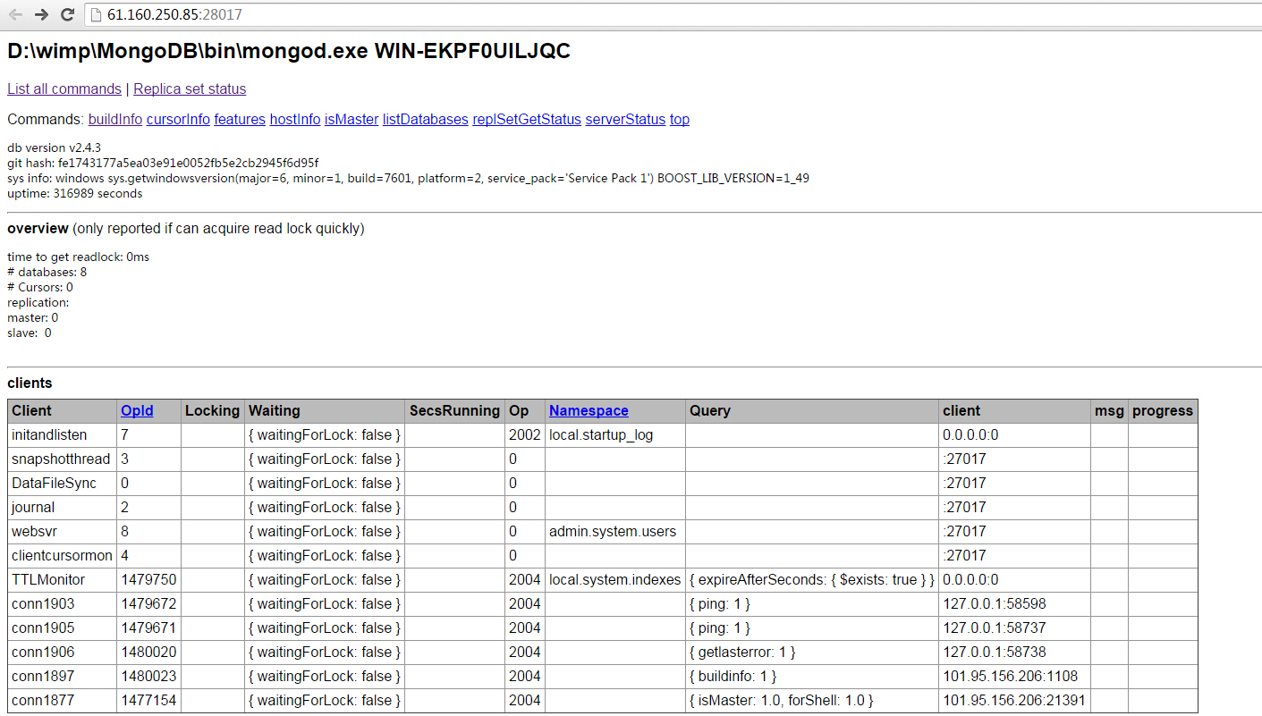This screenshot has height=716, width=1262.
Task: Open the features command link
Action: pyautogui.click(x=240, y=119)
